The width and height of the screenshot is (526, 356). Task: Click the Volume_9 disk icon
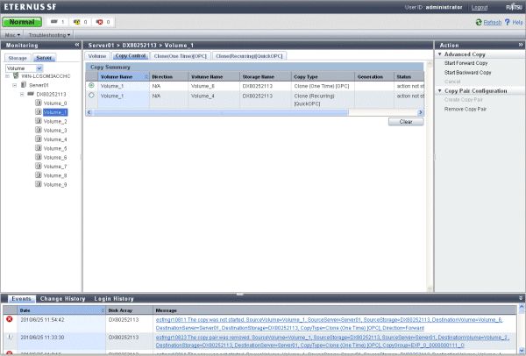(39, 184)
